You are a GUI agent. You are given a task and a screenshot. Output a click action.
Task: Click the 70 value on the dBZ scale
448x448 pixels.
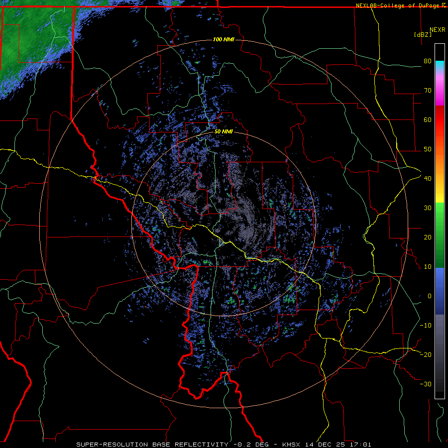(x=428, y=91)
